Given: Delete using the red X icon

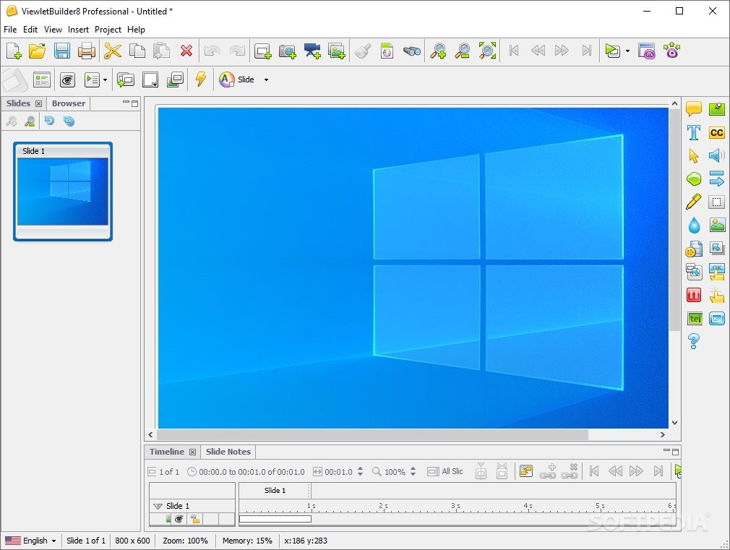Looking at the screenshot, I should (x=186, y=51).
